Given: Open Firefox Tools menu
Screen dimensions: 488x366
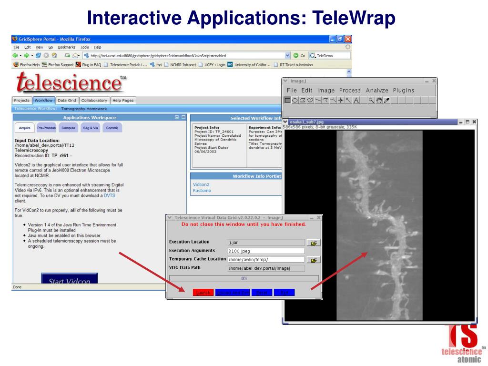Looking at the screenshot, I should click(85, 47).
